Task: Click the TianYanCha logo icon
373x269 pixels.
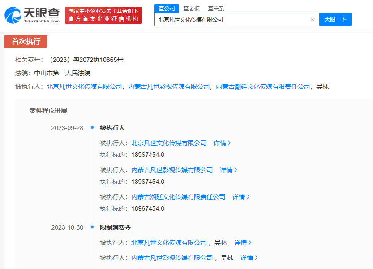Action: click(13, 15)
